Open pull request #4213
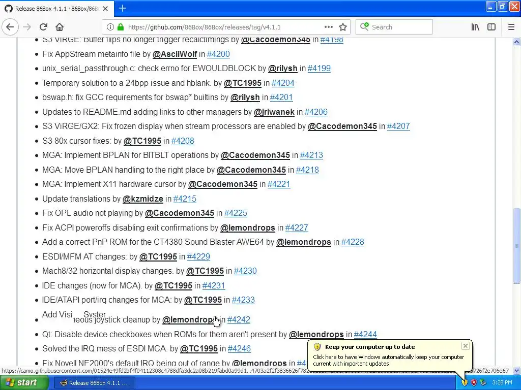 (311, 155)
